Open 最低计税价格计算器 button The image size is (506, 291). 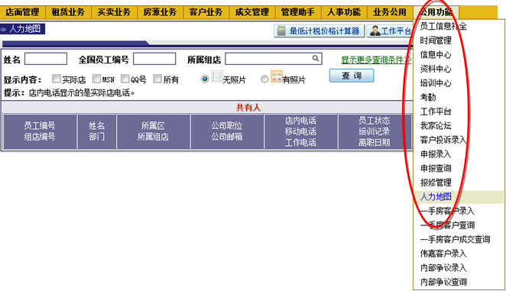click(x=319, y=31)
